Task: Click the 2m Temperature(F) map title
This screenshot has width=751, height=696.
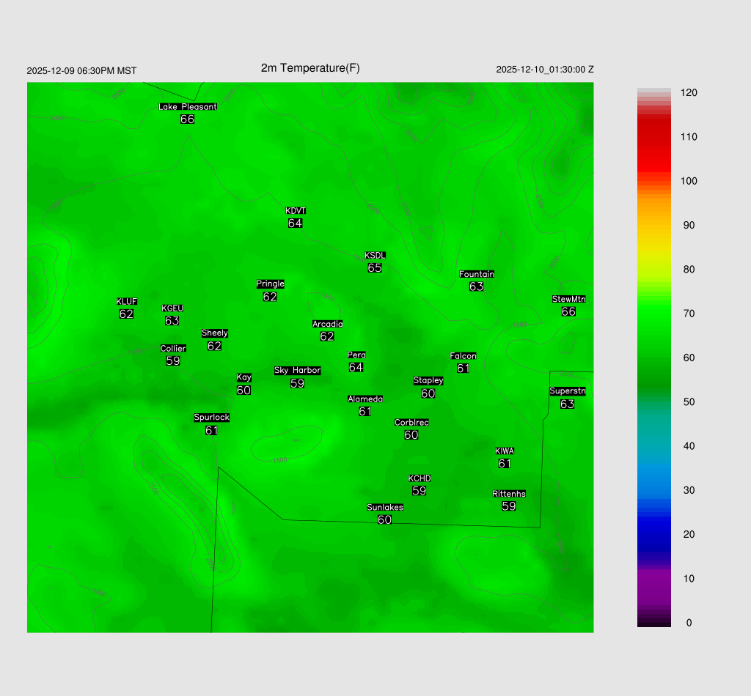Action: (x=310, y=68)
